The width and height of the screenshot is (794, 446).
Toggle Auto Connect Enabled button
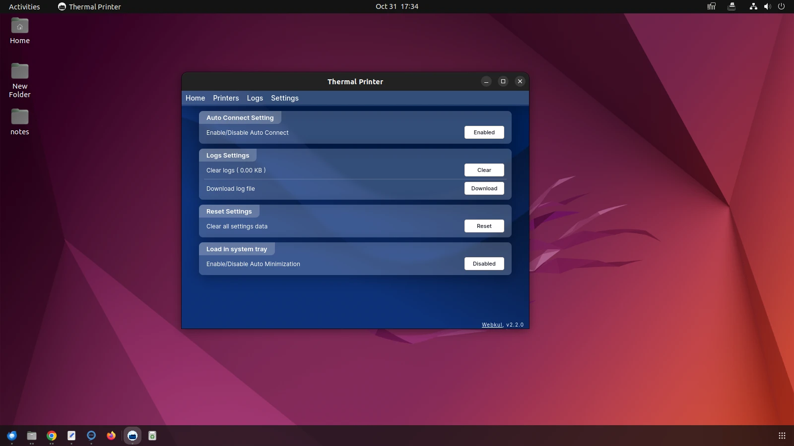[484, 132]
